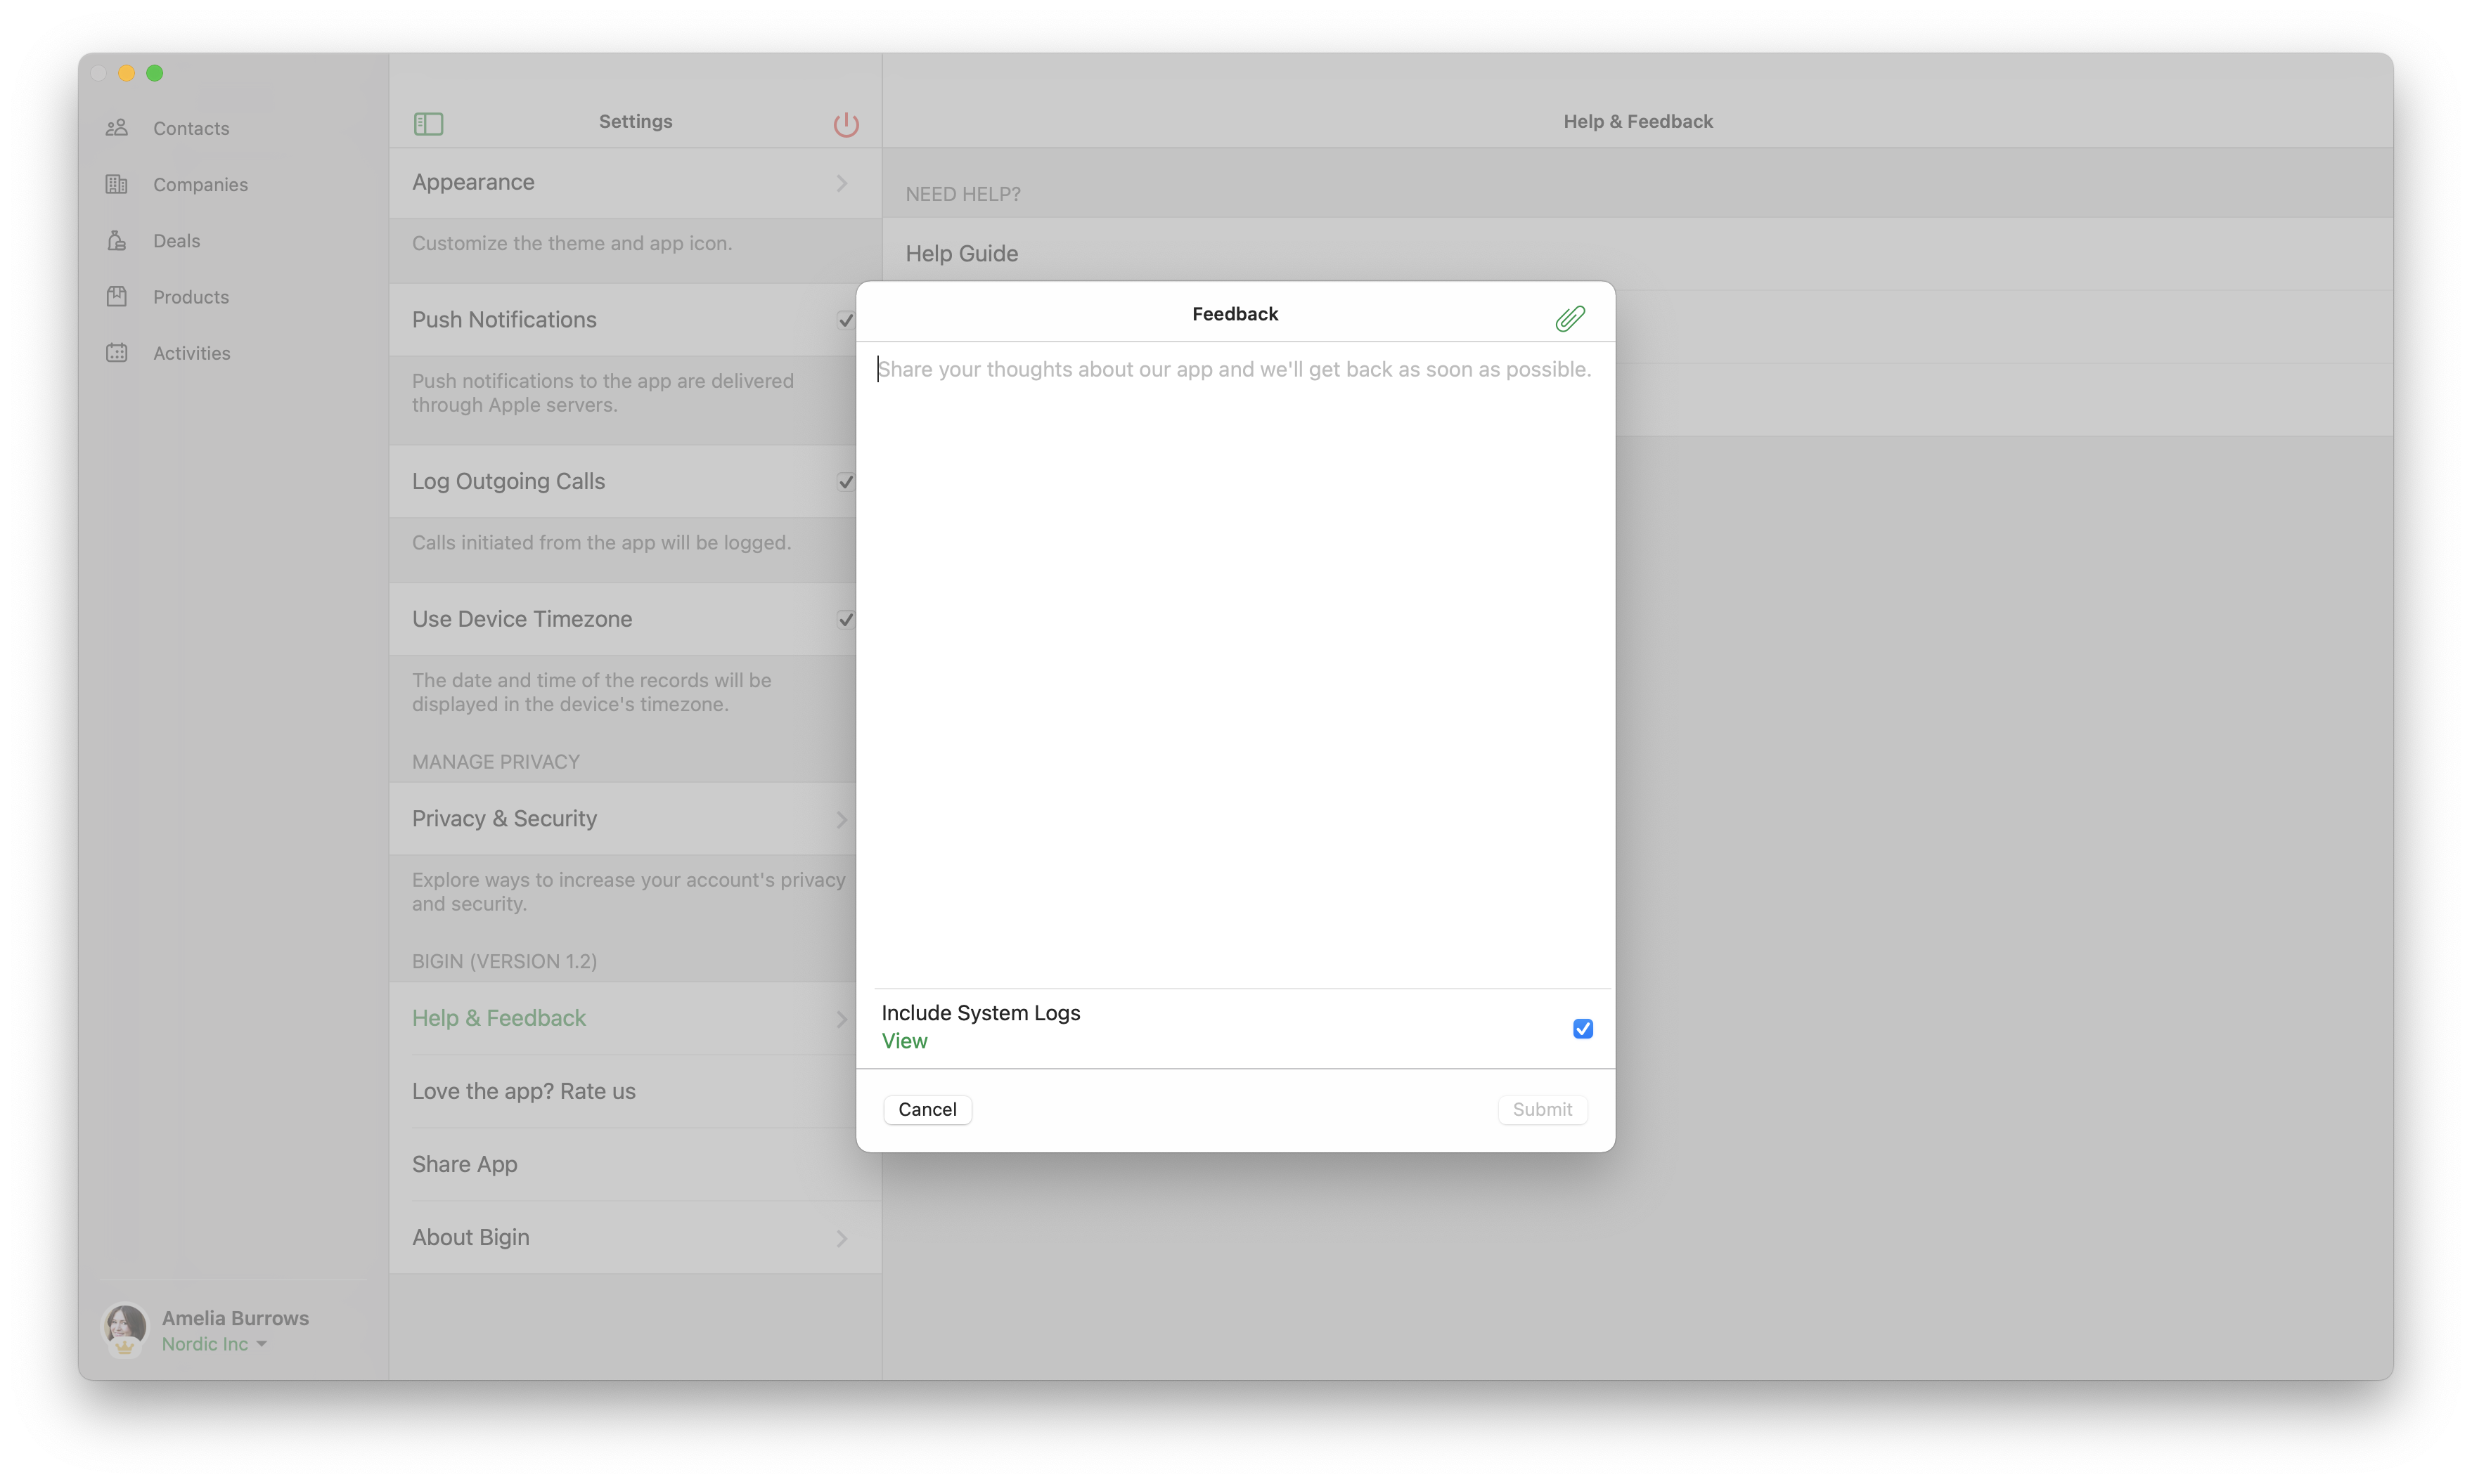
Task: Go to Products sidebar icon
Action: click(117, 297)
